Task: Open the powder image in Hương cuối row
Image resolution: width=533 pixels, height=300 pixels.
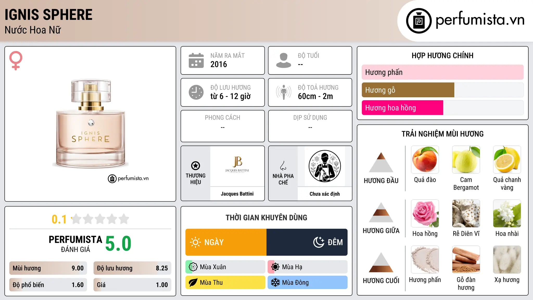Action: (x=425, y=260)
